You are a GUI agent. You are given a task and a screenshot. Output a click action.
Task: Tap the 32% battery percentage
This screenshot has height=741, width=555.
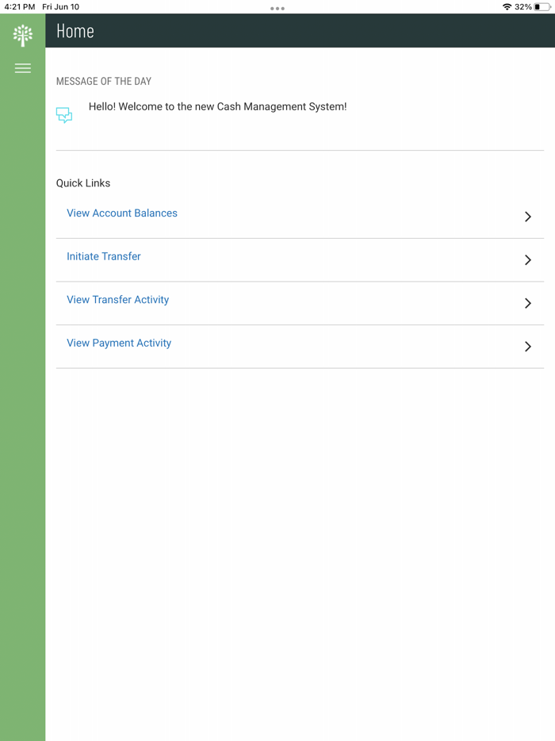click(522, 6)
